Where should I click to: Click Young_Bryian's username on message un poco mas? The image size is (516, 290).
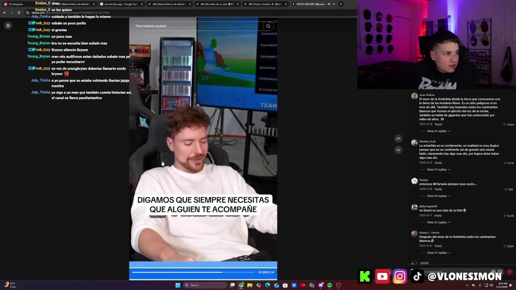pos(39,36)
